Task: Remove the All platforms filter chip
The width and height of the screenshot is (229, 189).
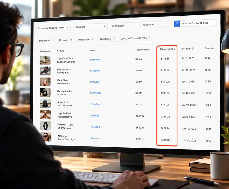Action: click(x=114, y=39)
